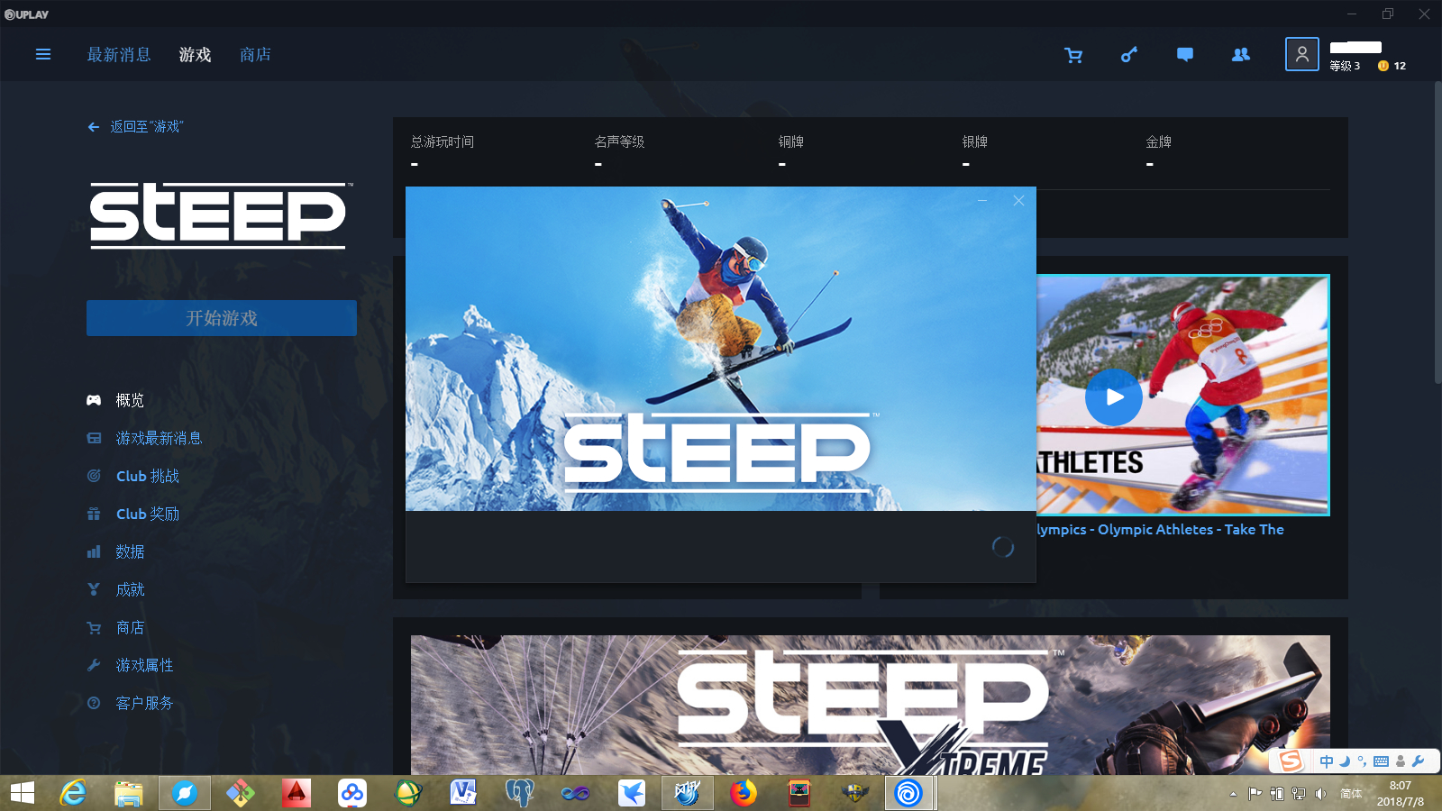
Task: Open the chat messages icon
Action: click(x=1185, y=55)
